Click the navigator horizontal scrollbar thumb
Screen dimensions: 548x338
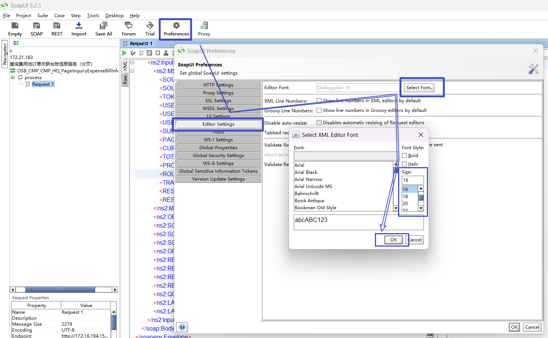coord(60,290)
